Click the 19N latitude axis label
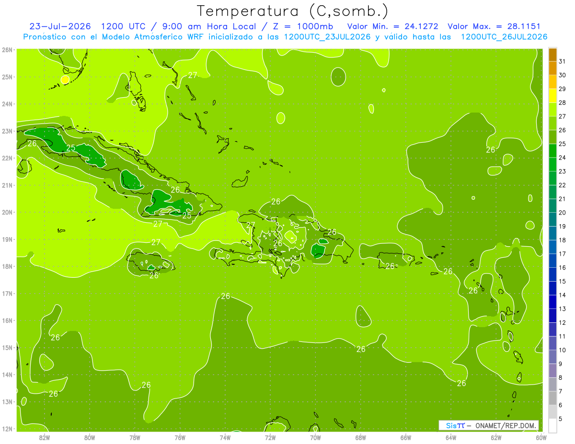Image resolution: width=575 pixels, height=444 pixels. pos(7,239)
